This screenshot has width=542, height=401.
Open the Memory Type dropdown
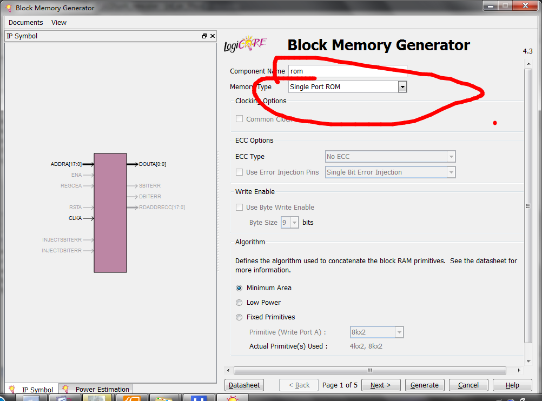click(x=402, y=87)
